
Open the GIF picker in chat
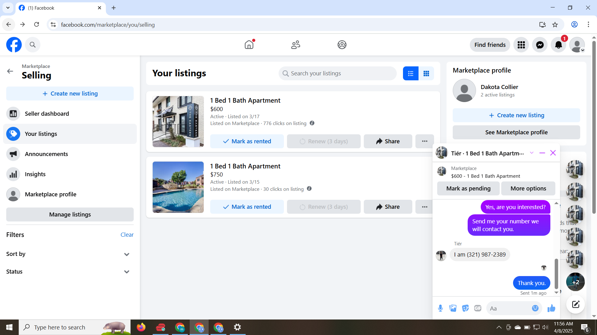(x=478, y=308)
